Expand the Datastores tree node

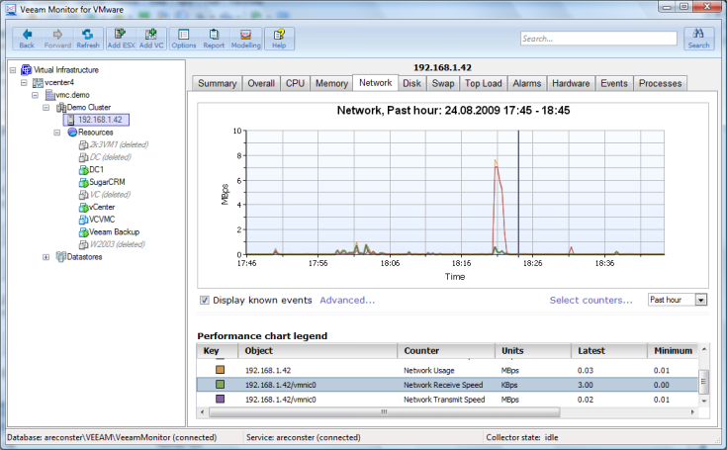point(46,257)
